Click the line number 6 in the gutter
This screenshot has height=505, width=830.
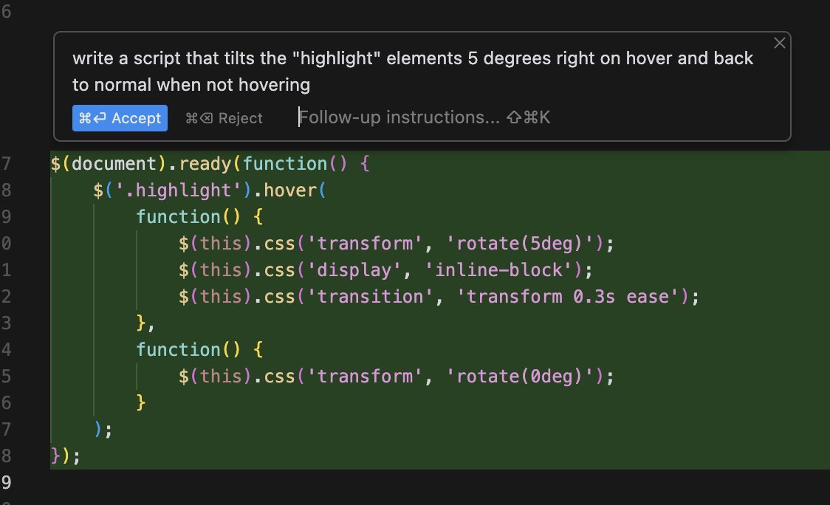click(7, 13)
